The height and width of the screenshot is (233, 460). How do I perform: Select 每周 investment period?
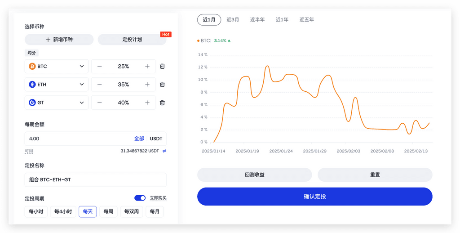pyautogui.click(x=108, y=211)
